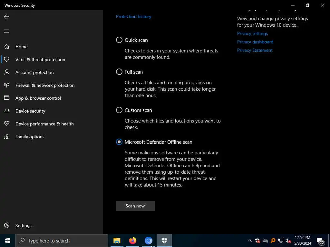Open the Privacy settings link
330x247 pixels.
252,33
